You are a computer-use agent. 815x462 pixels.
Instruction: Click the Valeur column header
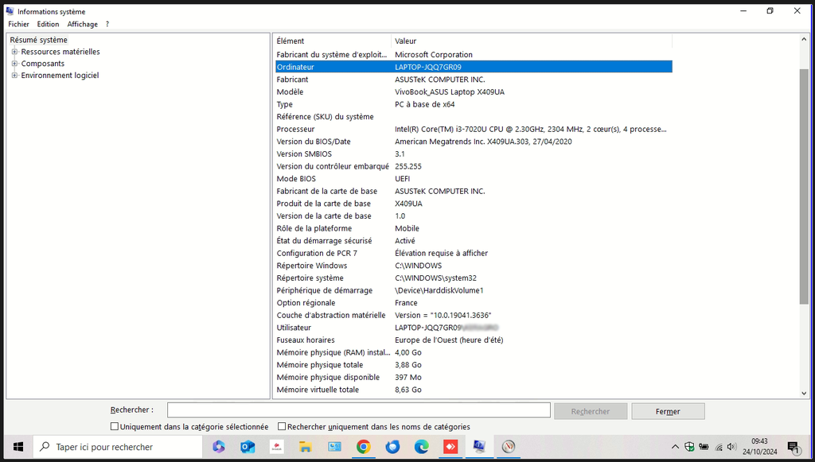(x=532, y=41)
